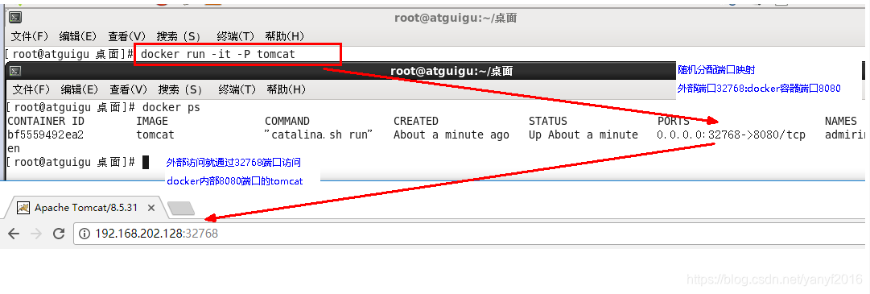This screenshot has height=294, width=870.
Task: Click 'About a minute ago' under CREATED
Action: tap(451, 135)
